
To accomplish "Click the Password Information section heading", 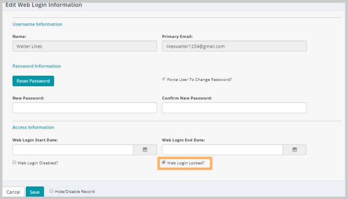I will pos(37,66).
